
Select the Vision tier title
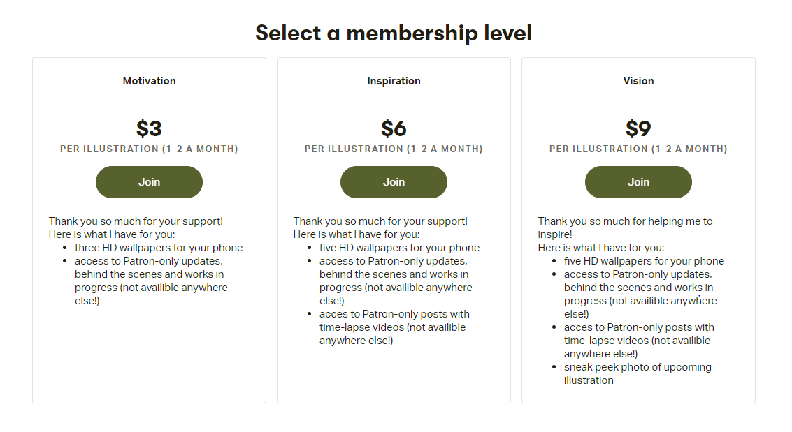click(x=638, y=81)
